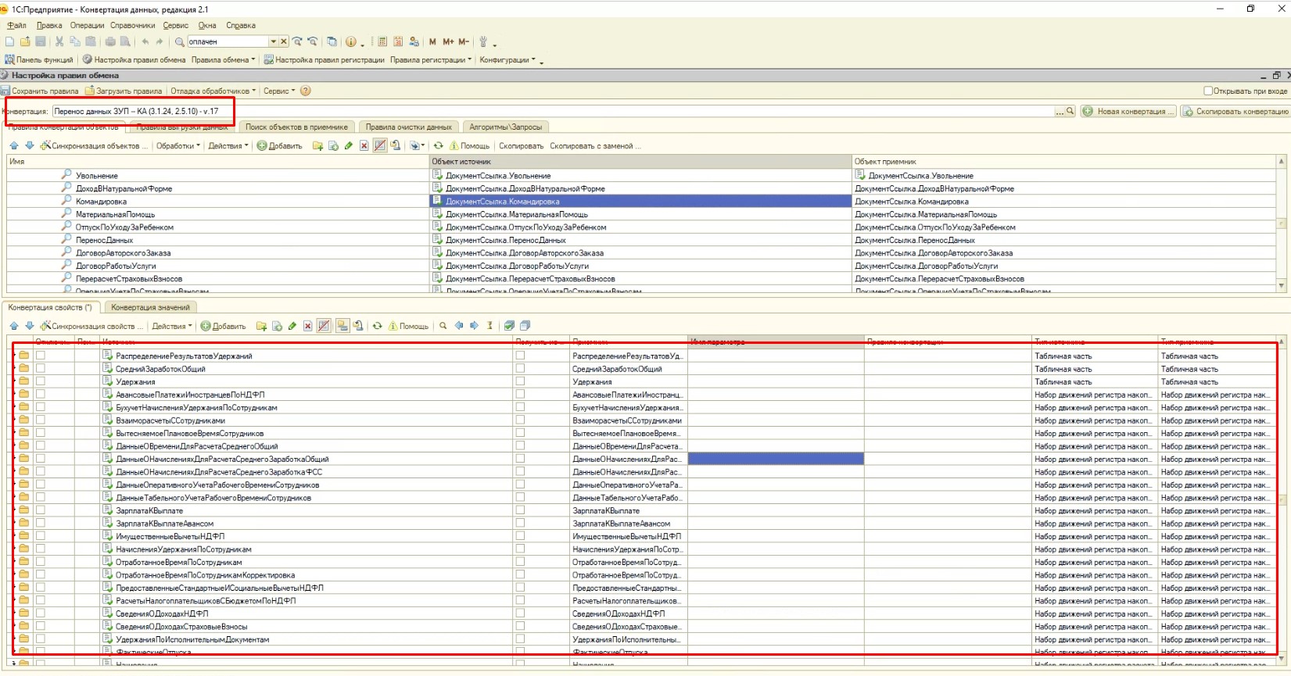Click 'Синхронизация объектов' button
The height and width of the screenshot is (676, 1291).
(x=94, y=145)
